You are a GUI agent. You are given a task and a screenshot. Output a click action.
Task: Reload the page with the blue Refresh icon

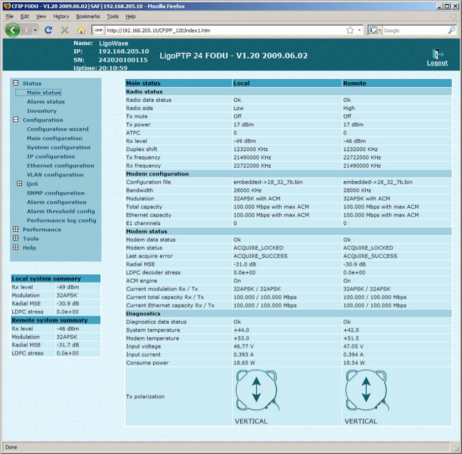pyautogui.click(x=48, y=30)
